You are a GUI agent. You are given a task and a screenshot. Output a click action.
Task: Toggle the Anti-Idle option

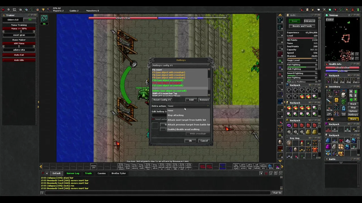(x=19, y=60)
